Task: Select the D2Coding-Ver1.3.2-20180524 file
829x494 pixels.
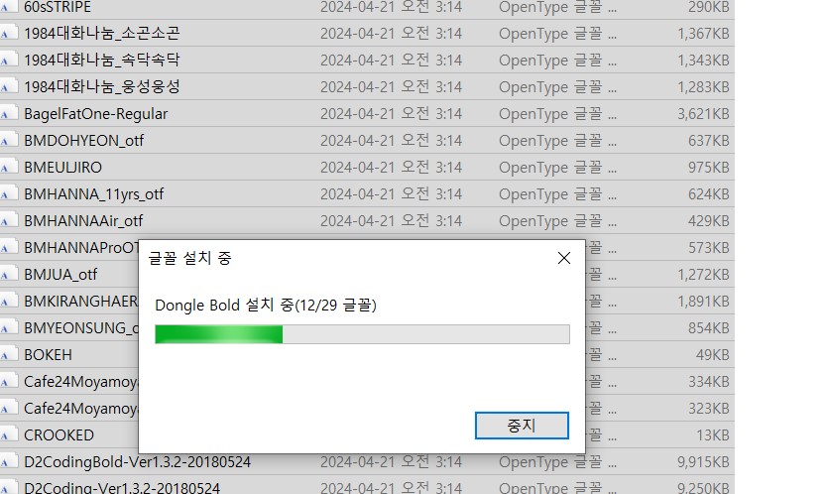Action: [122, 488]
